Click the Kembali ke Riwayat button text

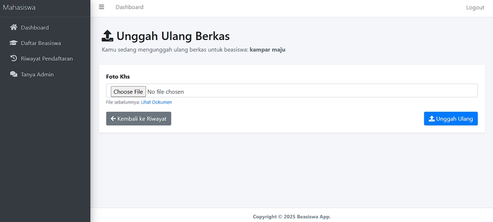(142, 119)
